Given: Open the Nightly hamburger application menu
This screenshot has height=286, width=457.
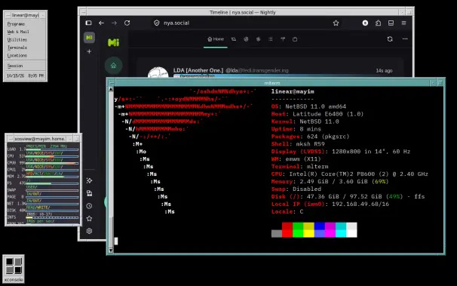Looking at the screenshot, I should click(403, 23).
